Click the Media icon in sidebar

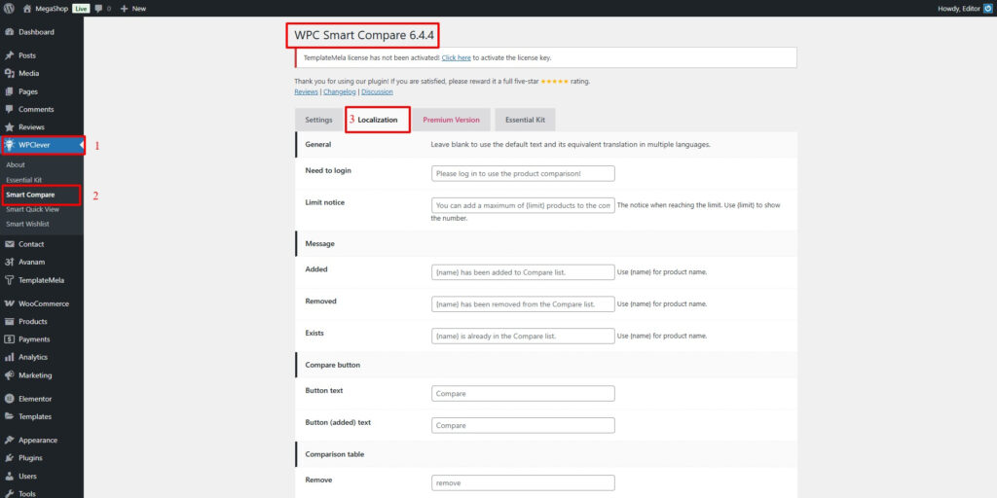(x=10, y=74)
